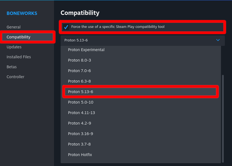
Task: Choose Proton Experimental from the list
Action: pyautogui.click(x=86, y=50)
